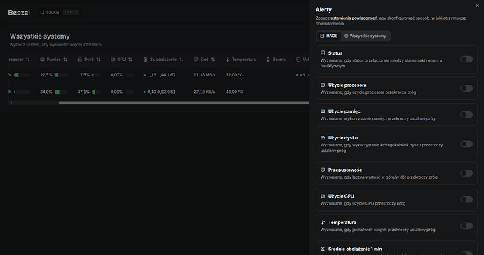
Task: Sort by the Dysk column
Action: 88,60
